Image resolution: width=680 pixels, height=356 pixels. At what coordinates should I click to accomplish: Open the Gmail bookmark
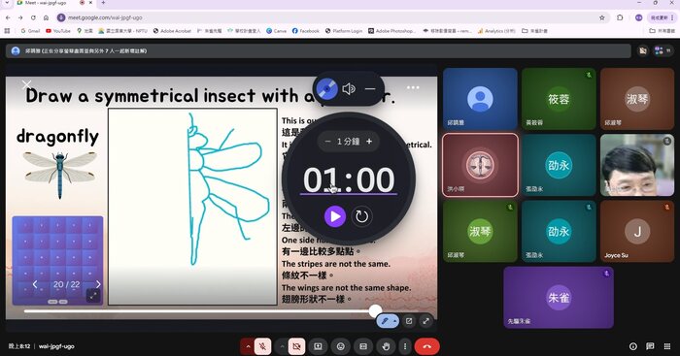30,31
